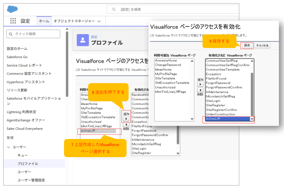Select FileNotFound in popup enabled list

click(216, 78)
